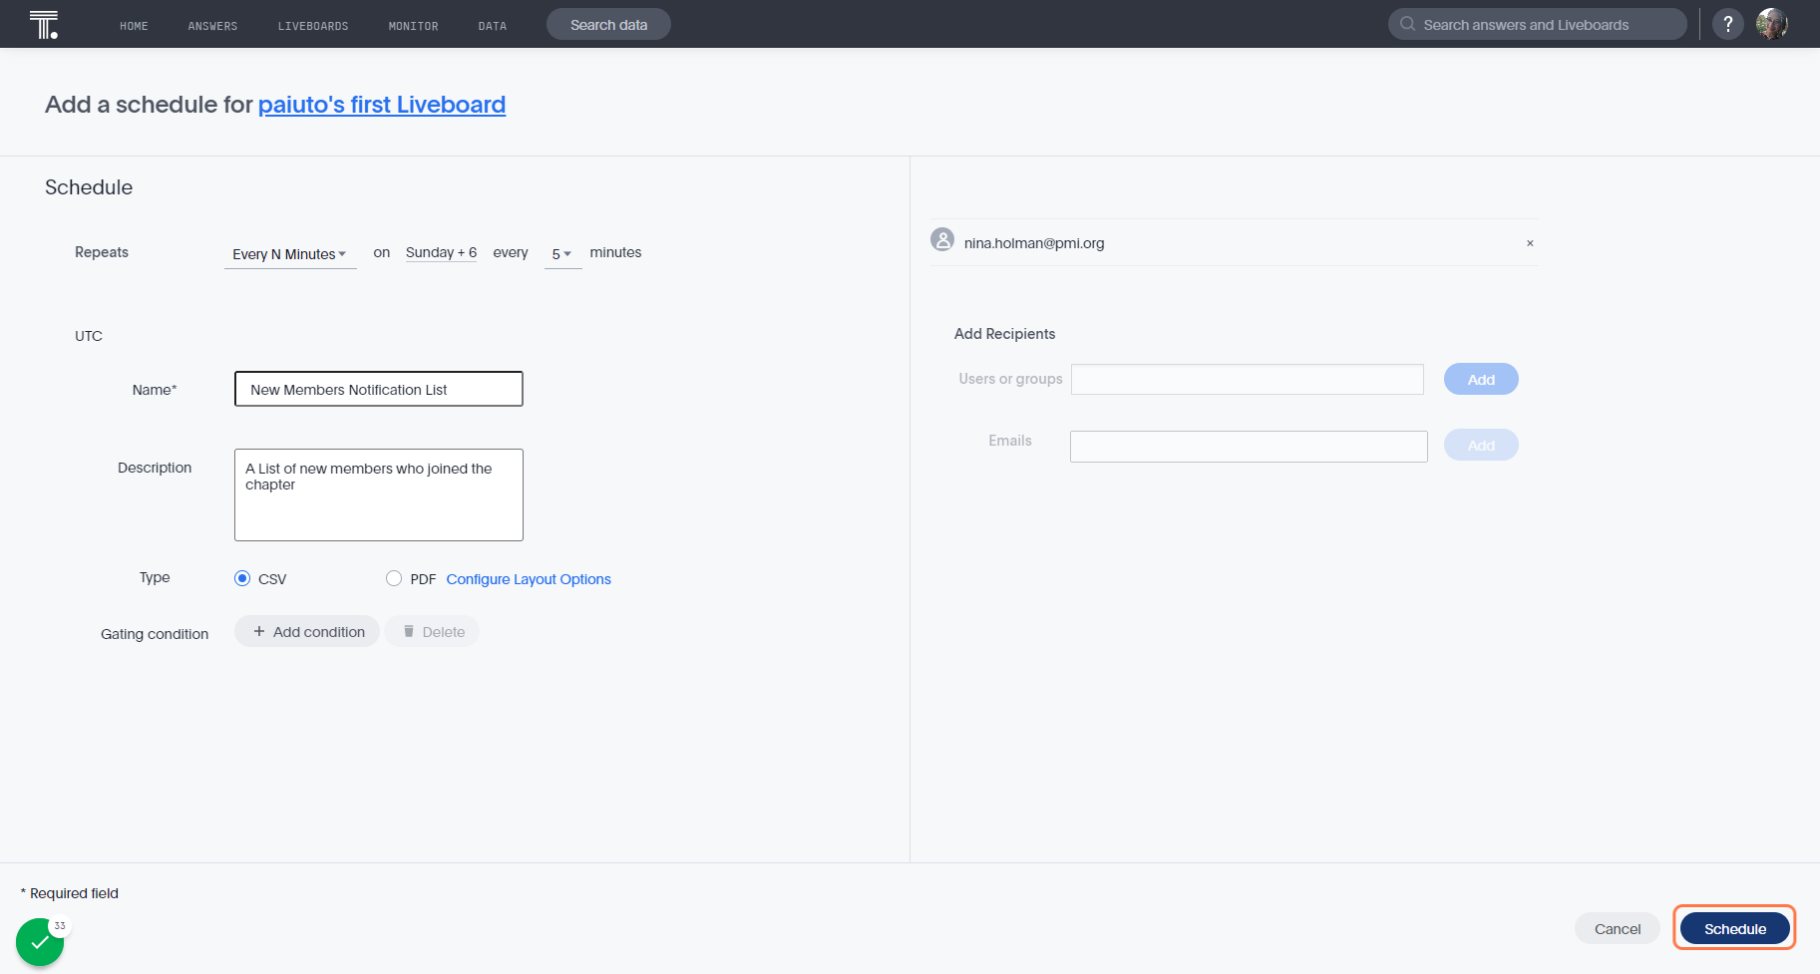
Task: Go to the HOME menu
Action: tap(134, 26)
